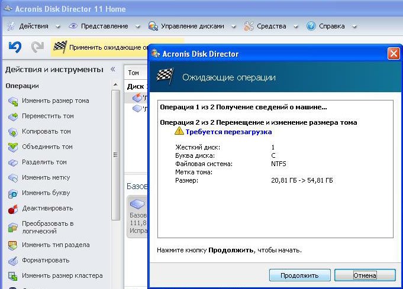
Task: Choose the Merge volume icon (Объединить том)
Action: click(13, 147)
